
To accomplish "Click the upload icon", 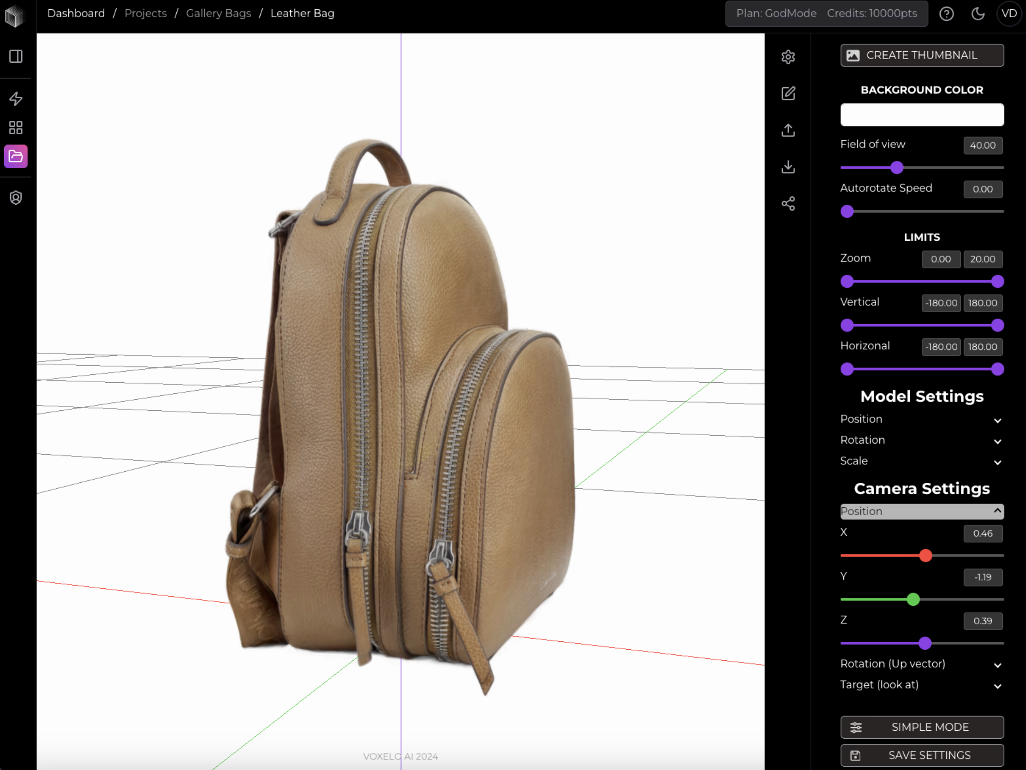I will [788, 130].
